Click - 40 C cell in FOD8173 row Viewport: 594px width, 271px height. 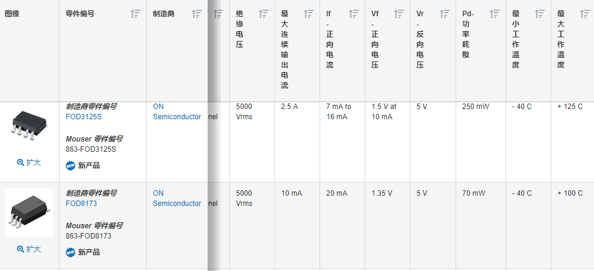522,193
